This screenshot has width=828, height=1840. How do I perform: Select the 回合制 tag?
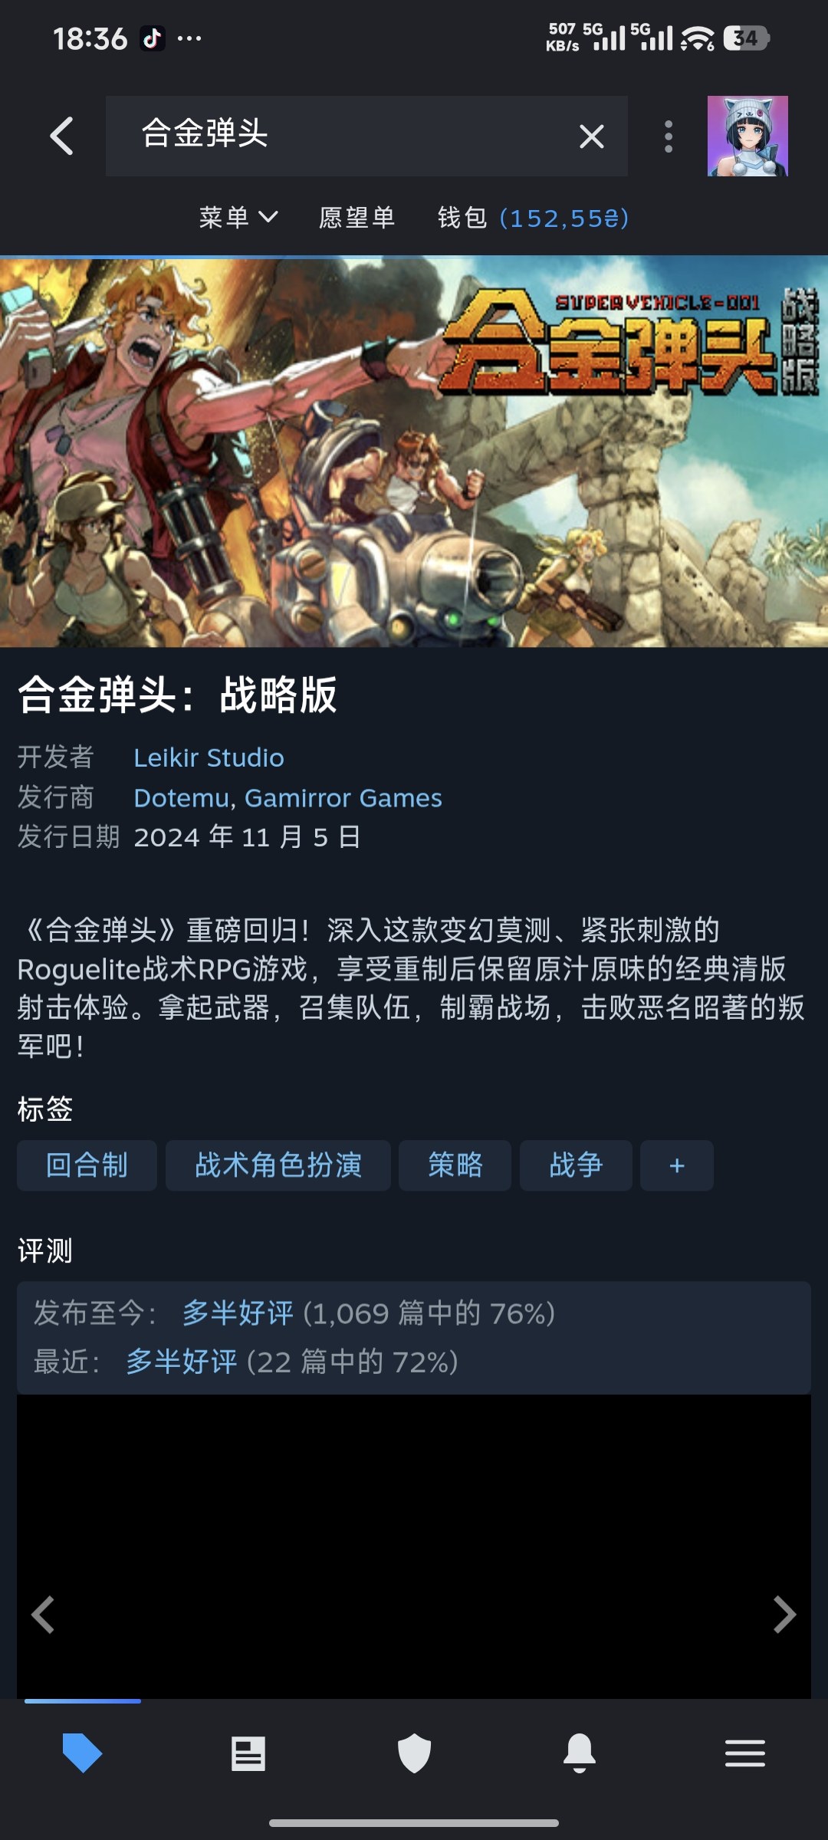pyautogui.click(x=87, y=1165)
